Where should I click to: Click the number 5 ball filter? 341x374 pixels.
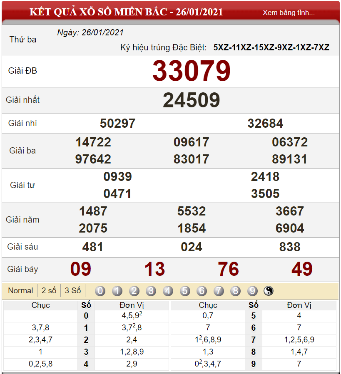click(x=185, y=291)
